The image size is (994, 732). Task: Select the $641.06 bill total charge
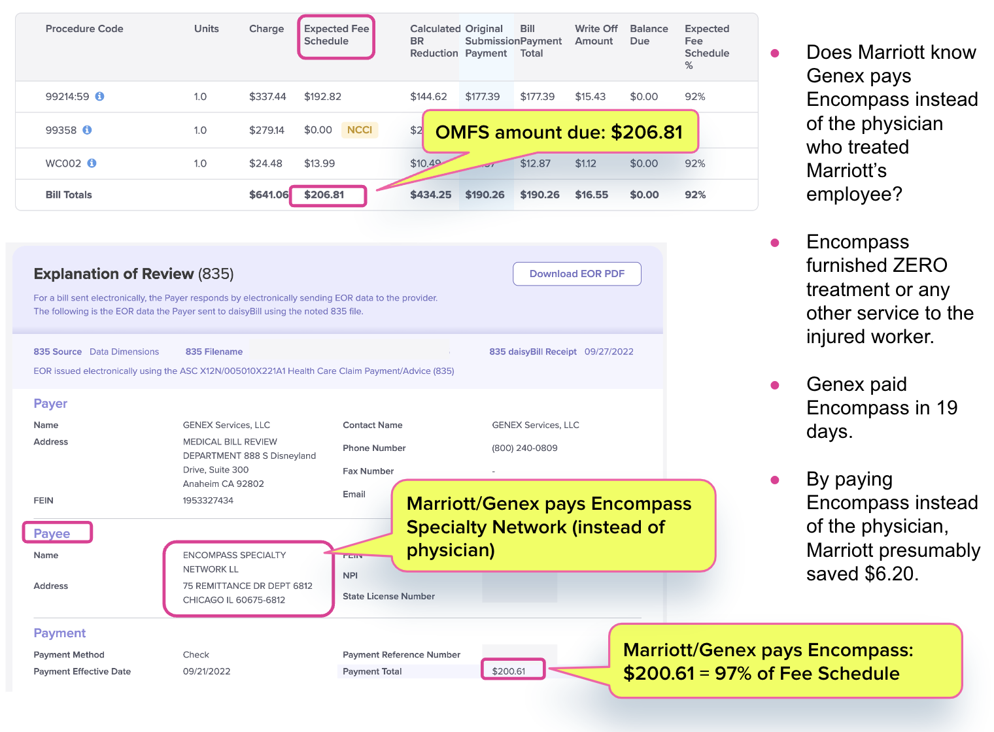[x=269, y=195]
